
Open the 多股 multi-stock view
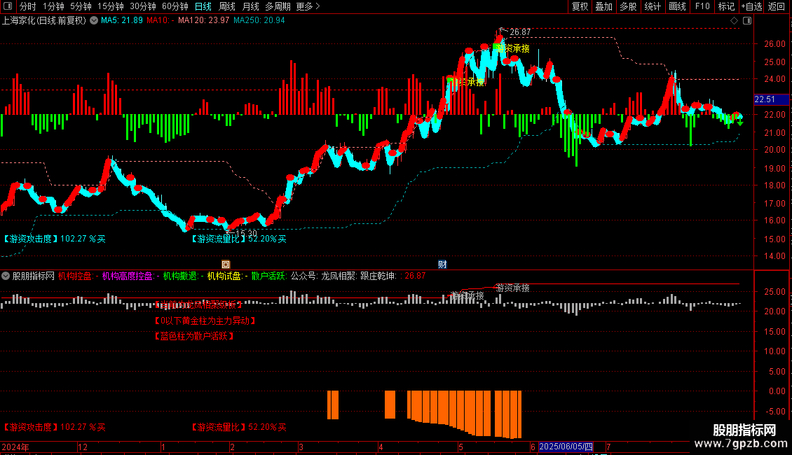point(628,6)
